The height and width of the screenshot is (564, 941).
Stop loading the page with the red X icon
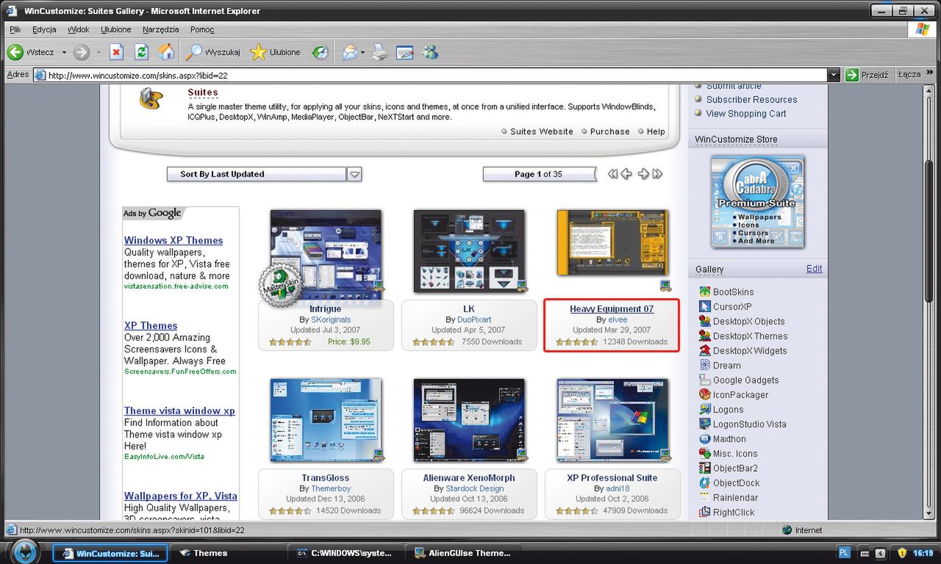tap(116, 52)
